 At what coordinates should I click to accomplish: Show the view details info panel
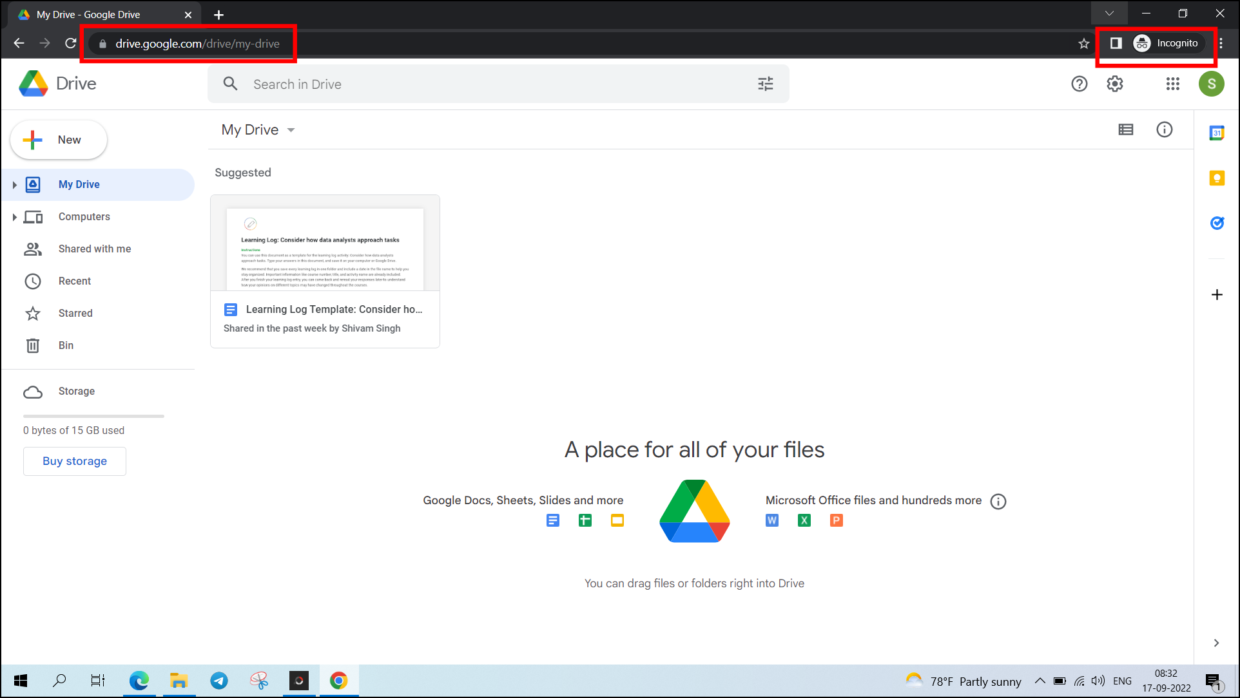tap(1164, 129)
